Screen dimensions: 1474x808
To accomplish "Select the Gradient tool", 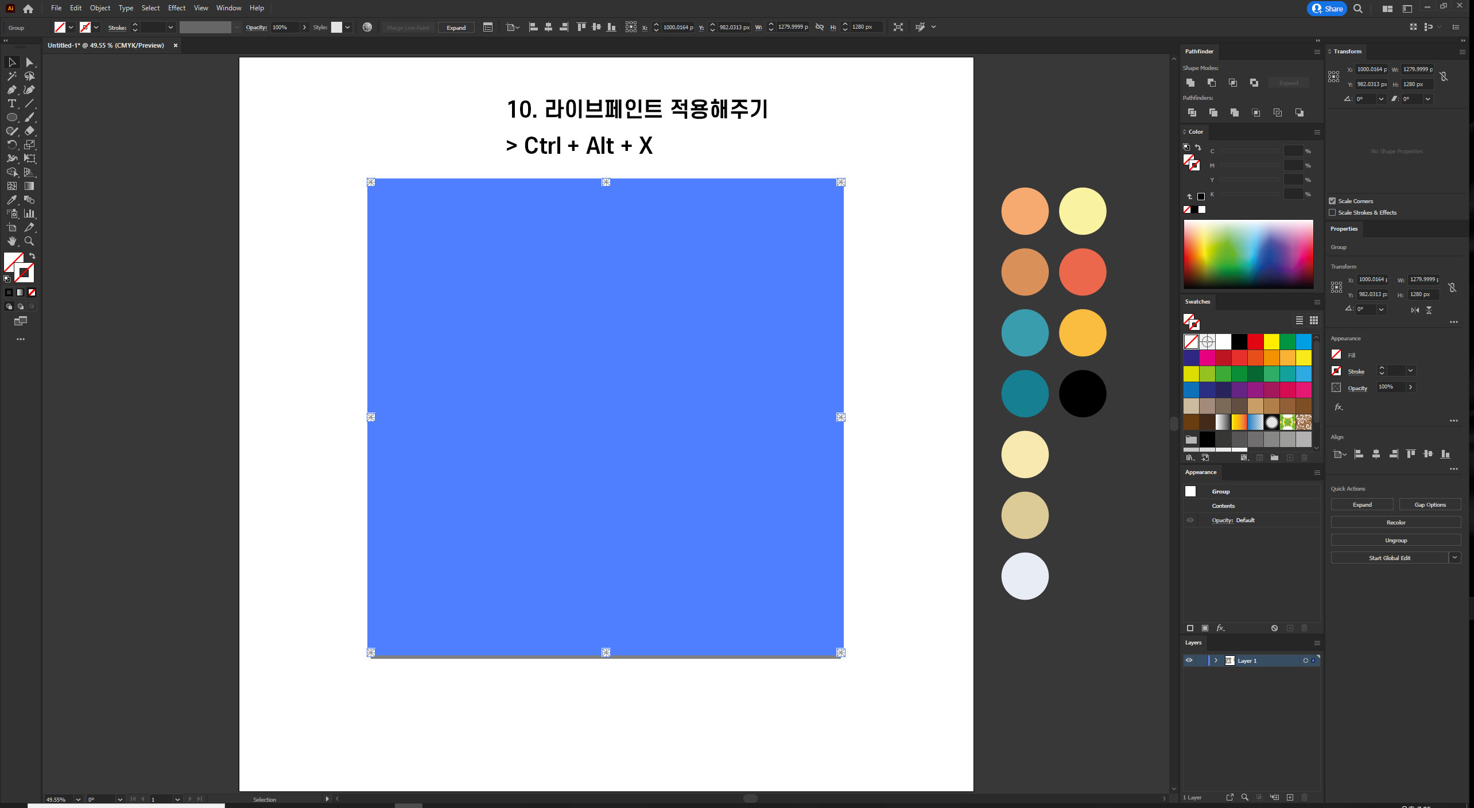I will pos(29,186).
